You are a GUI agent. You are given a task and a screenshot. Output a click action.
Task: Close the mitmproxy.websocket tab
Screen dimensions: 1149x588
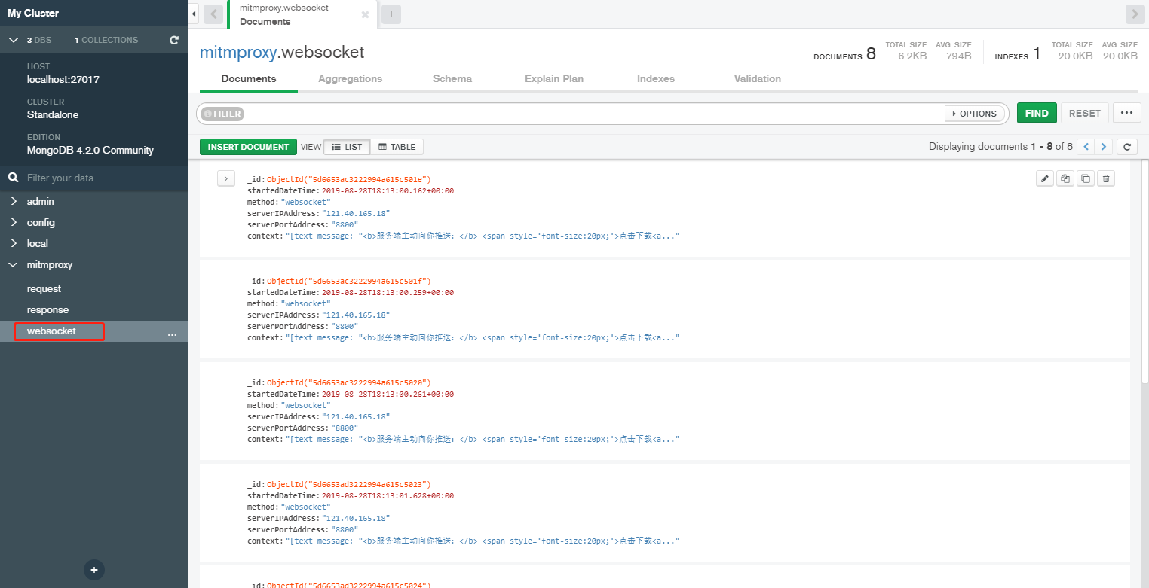(x=366, y=14)
